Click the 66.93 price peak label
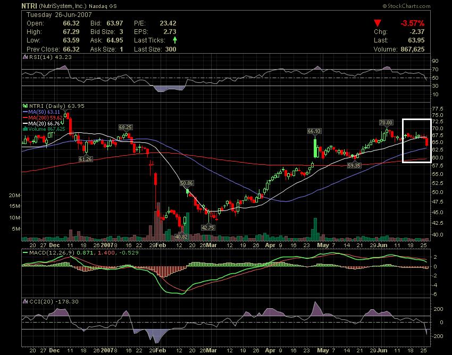The height and width of the screenshot is (355, 452). (314, 131)
